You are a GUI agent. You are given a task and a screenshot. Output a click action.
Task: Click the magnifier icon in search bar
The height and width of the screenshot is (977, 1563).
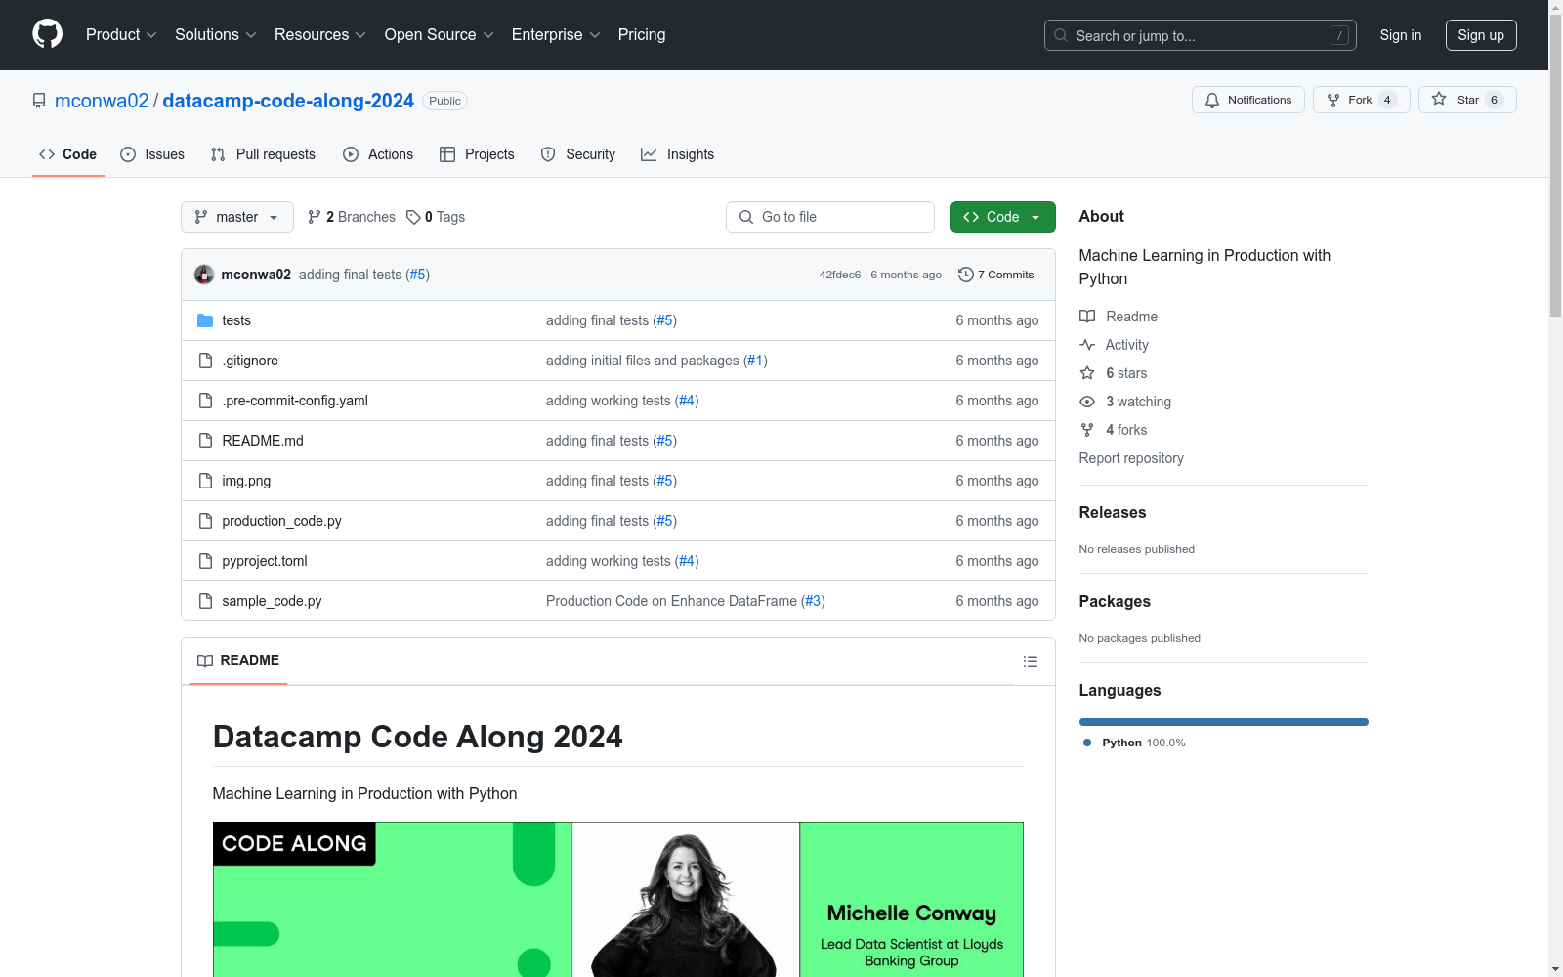(1061, 35)
